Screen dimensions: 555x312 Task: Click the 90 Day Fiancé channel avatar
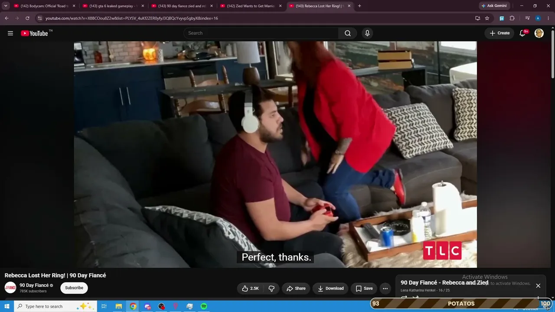coord(10,288)
